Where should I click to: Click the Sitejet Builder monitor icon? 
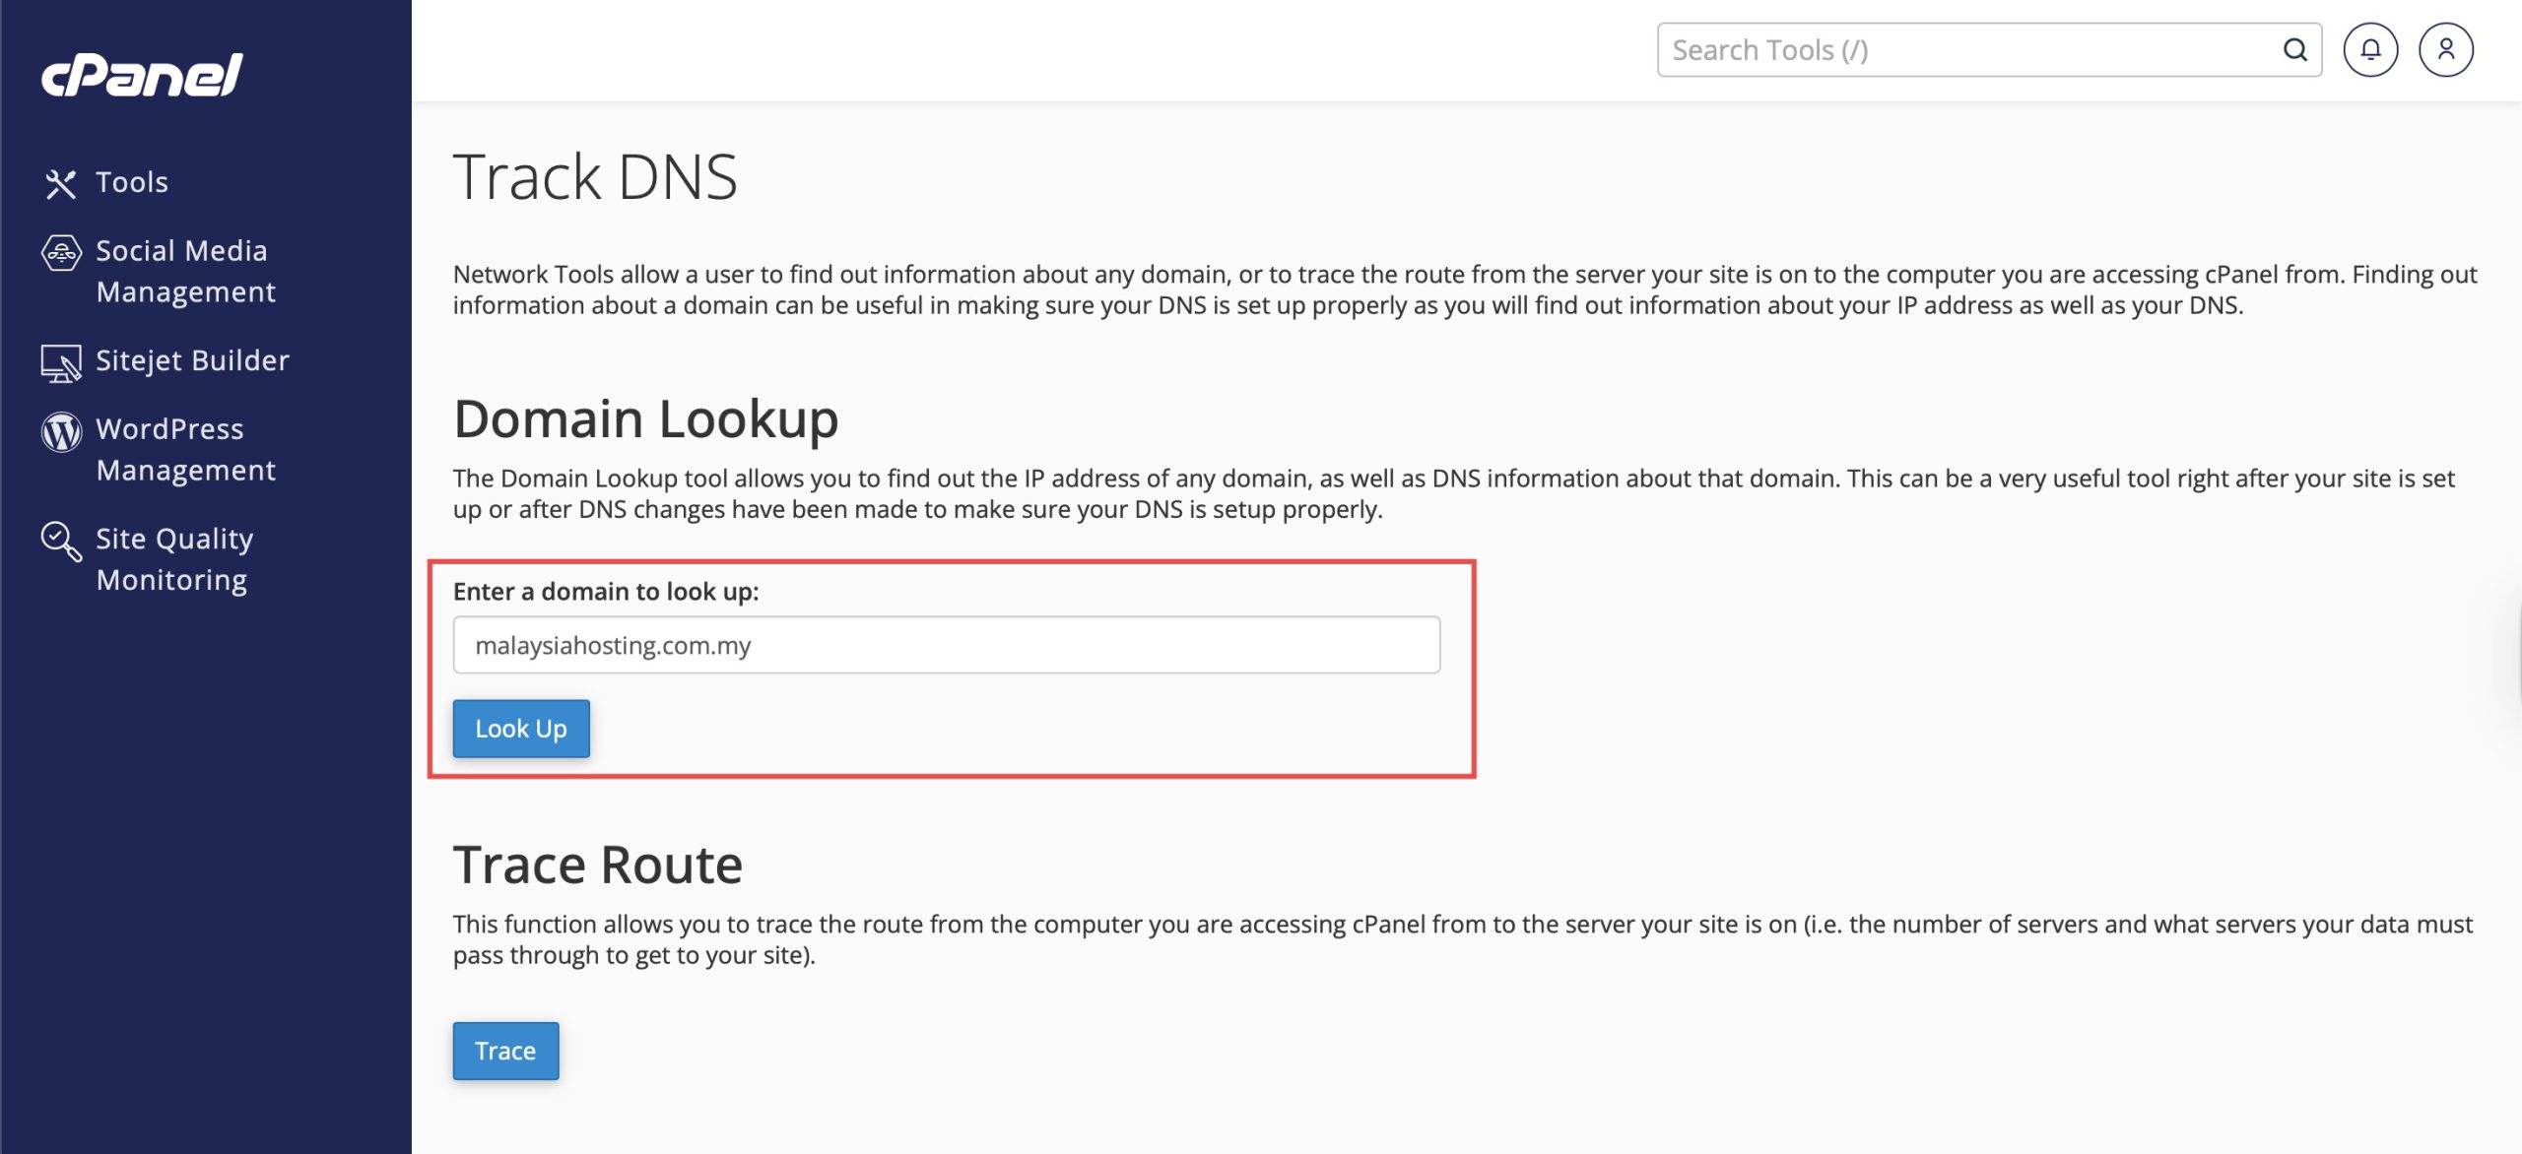(x=61, y=362)
